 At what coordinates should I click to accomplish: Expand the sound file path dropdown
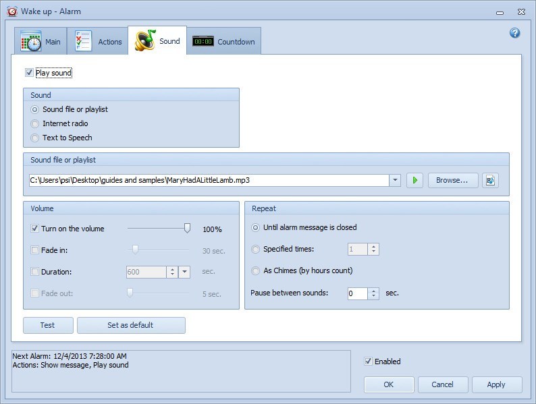tap(395, 180)
